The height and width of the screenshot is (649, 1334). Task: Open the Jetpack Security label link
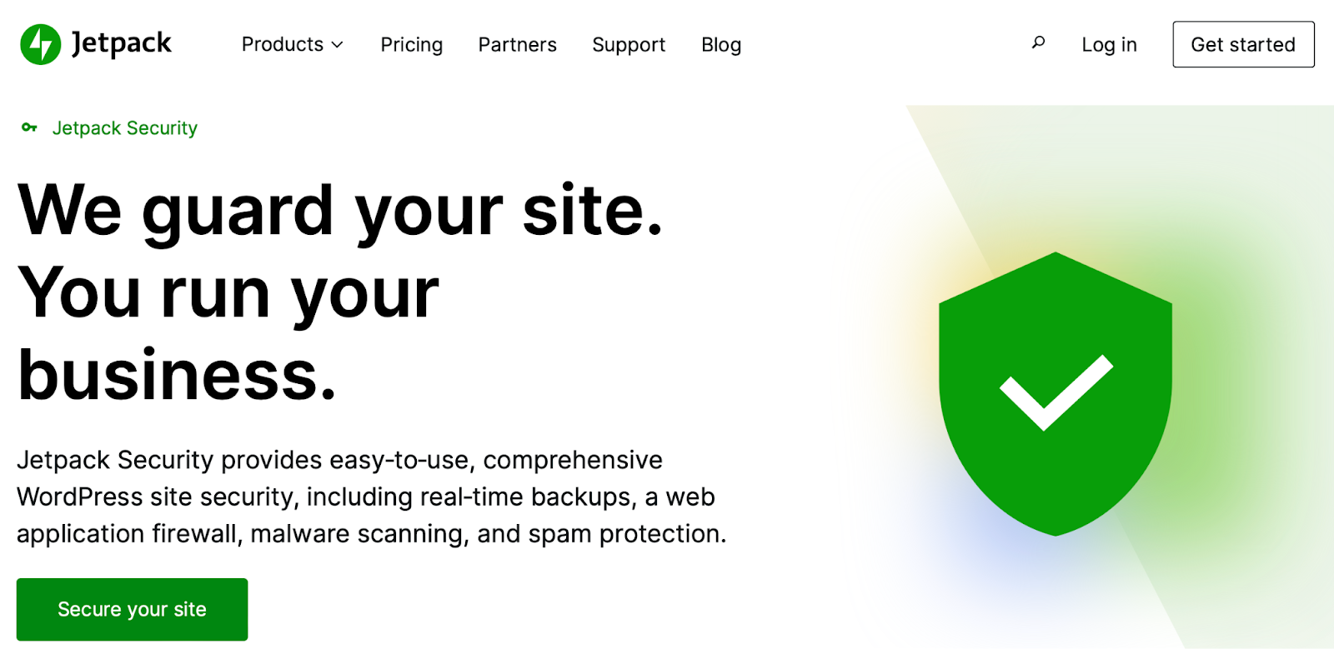[x=125, y=128]
